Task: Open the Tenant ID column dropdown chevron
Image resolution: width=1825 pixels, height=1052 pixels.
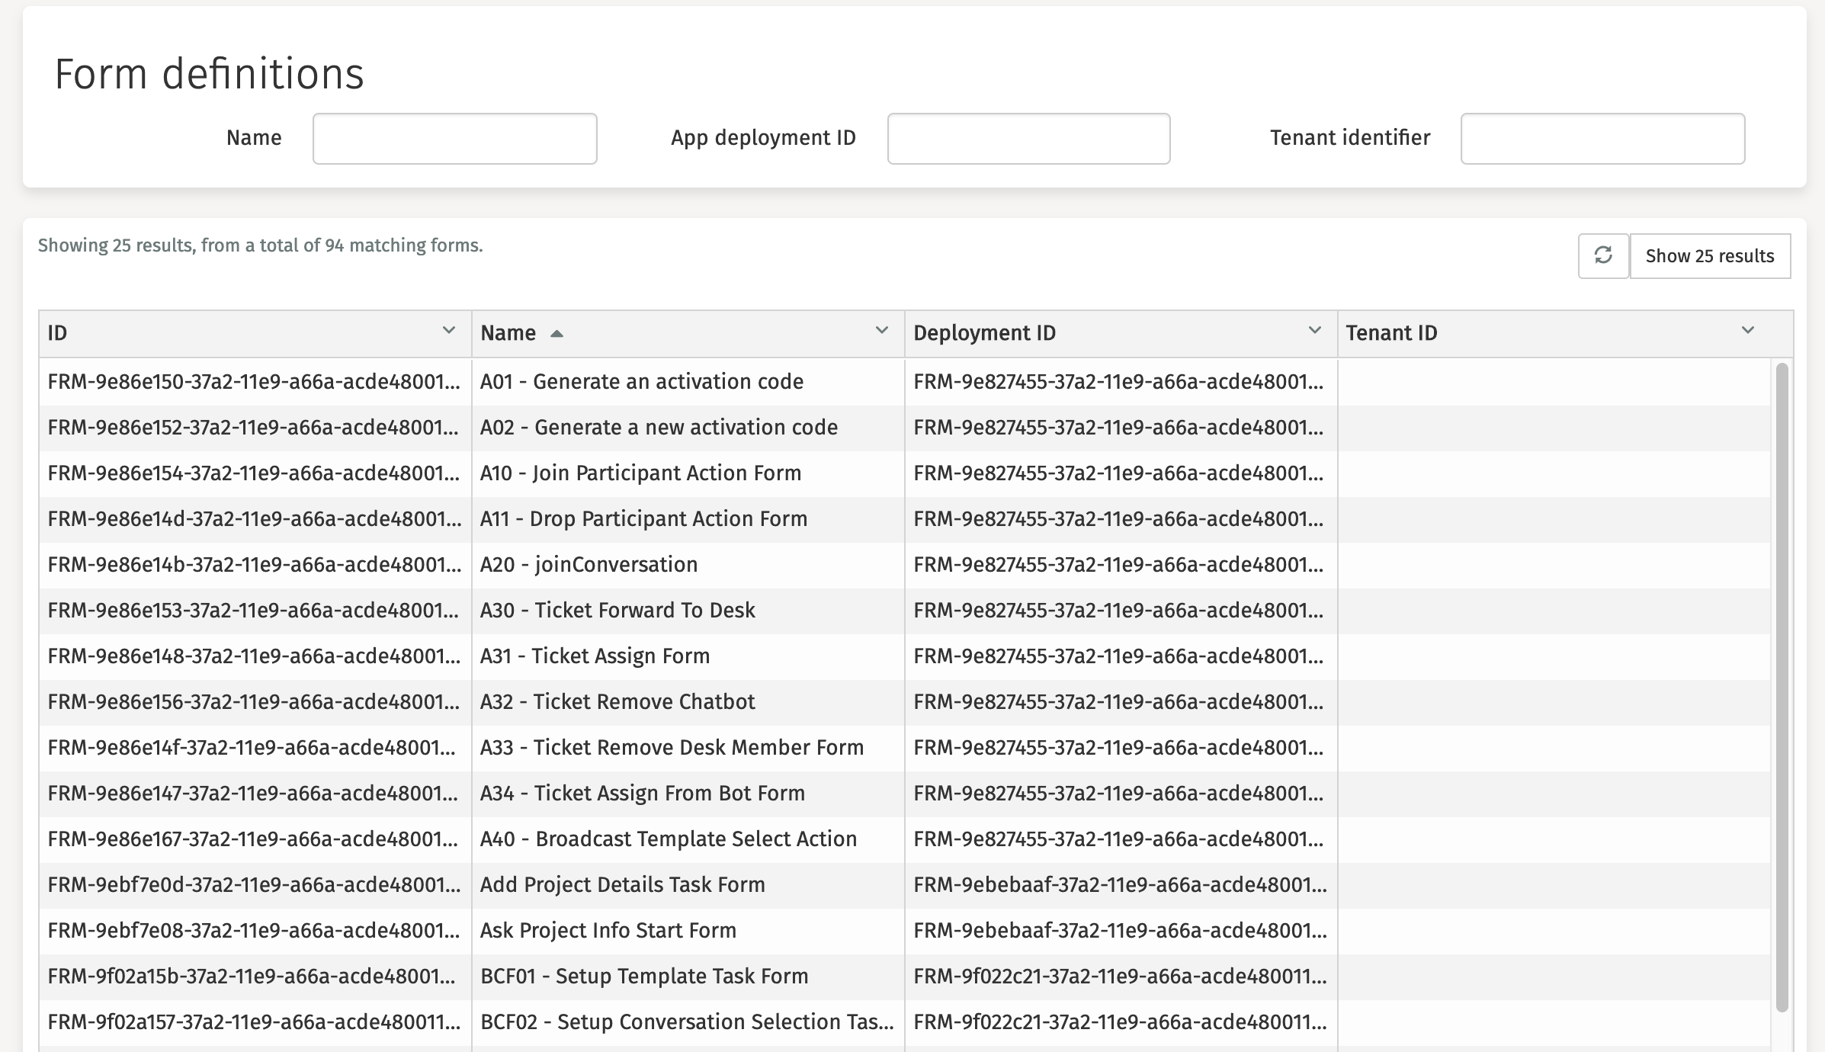Action: (x=1748, y=331)
